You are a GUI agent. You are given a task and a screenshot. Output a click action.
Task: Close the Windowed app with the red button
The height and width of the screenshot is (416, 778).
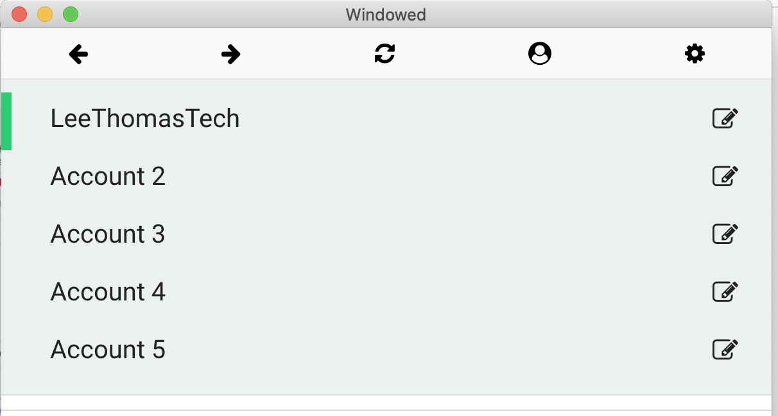tap(19, 14)
